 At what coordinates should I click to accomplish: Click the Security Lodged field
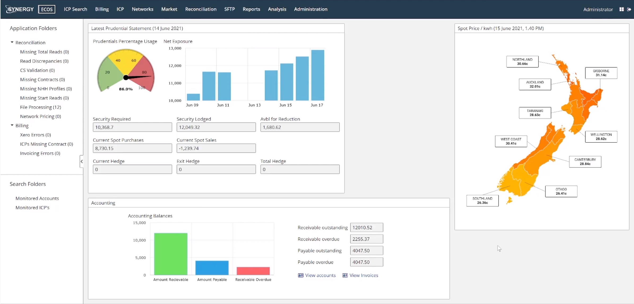(216, 127)
